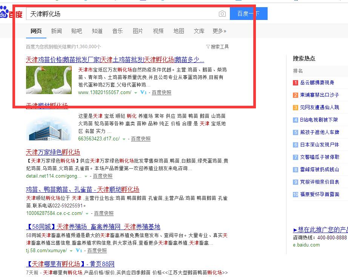Open 百度快照 for 10006287584.ce.c-c.com result
The image size is (348, 277).
coord(104,213)
